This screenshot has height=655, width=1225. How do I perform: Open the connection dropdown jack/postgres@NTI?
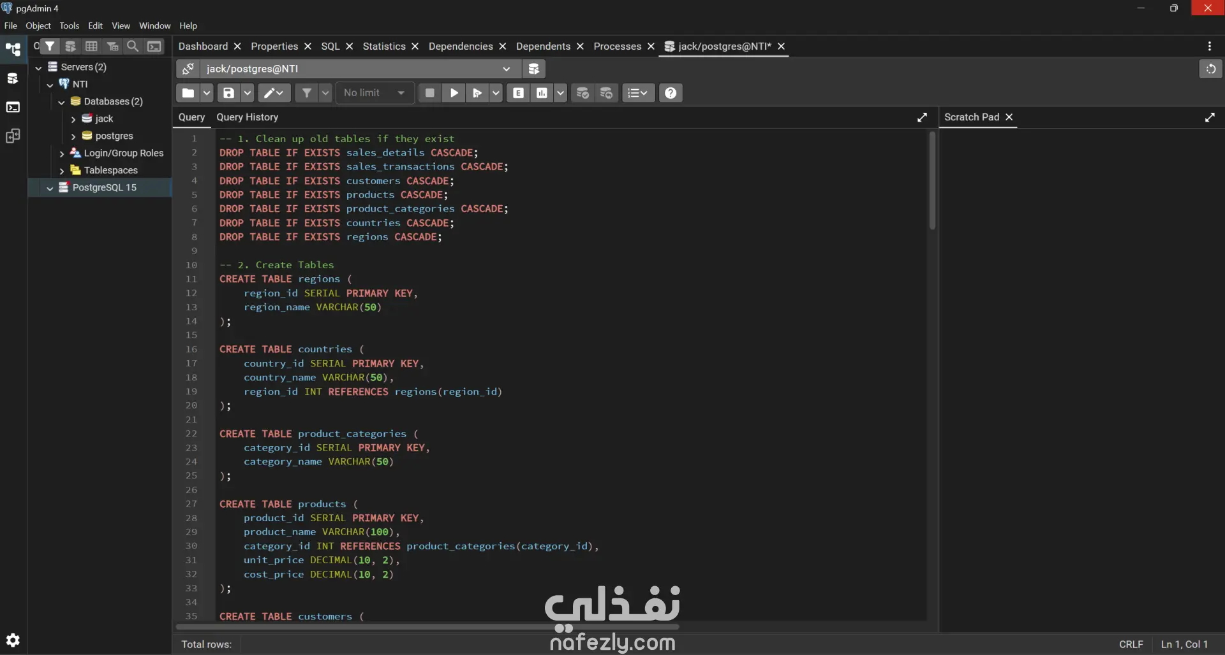click(360, 69)
